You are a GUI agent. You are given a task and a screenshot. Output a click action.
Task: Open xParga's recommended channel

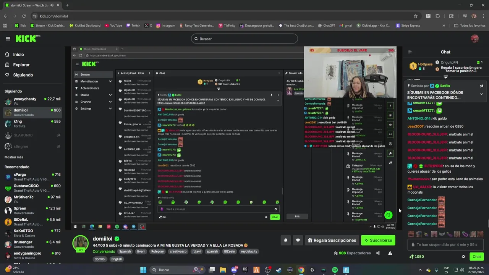click(x=32, y=177)
